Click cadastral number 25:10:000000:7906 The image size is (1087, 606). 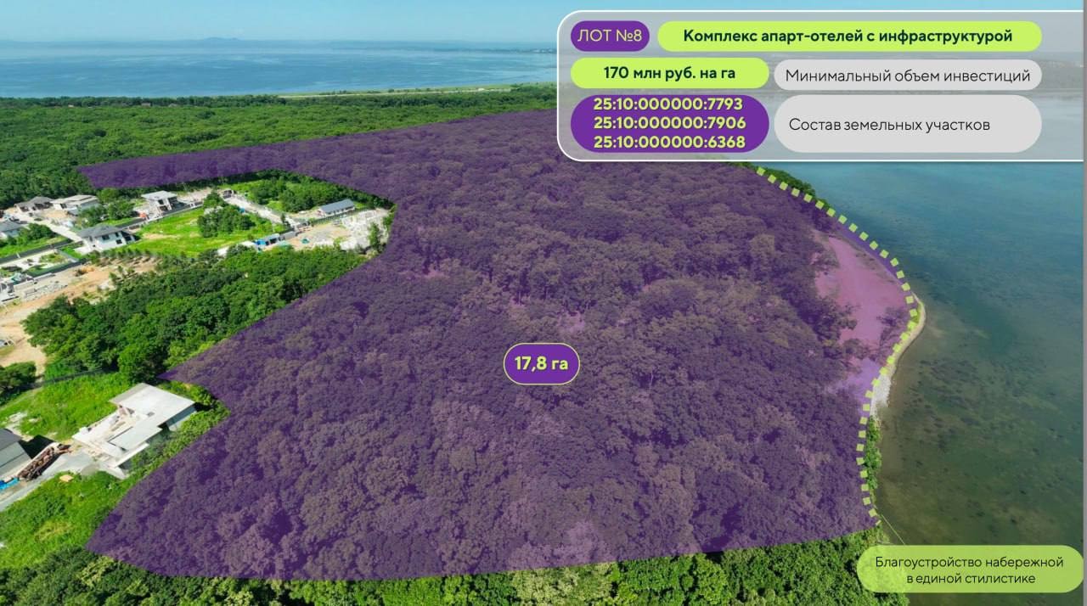point(669,123)
